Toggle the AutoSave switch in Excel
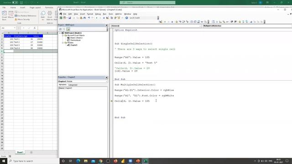 15,2
